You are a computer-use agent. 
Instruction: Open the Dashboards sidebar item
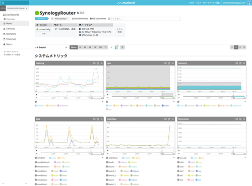tap(11, 15)
